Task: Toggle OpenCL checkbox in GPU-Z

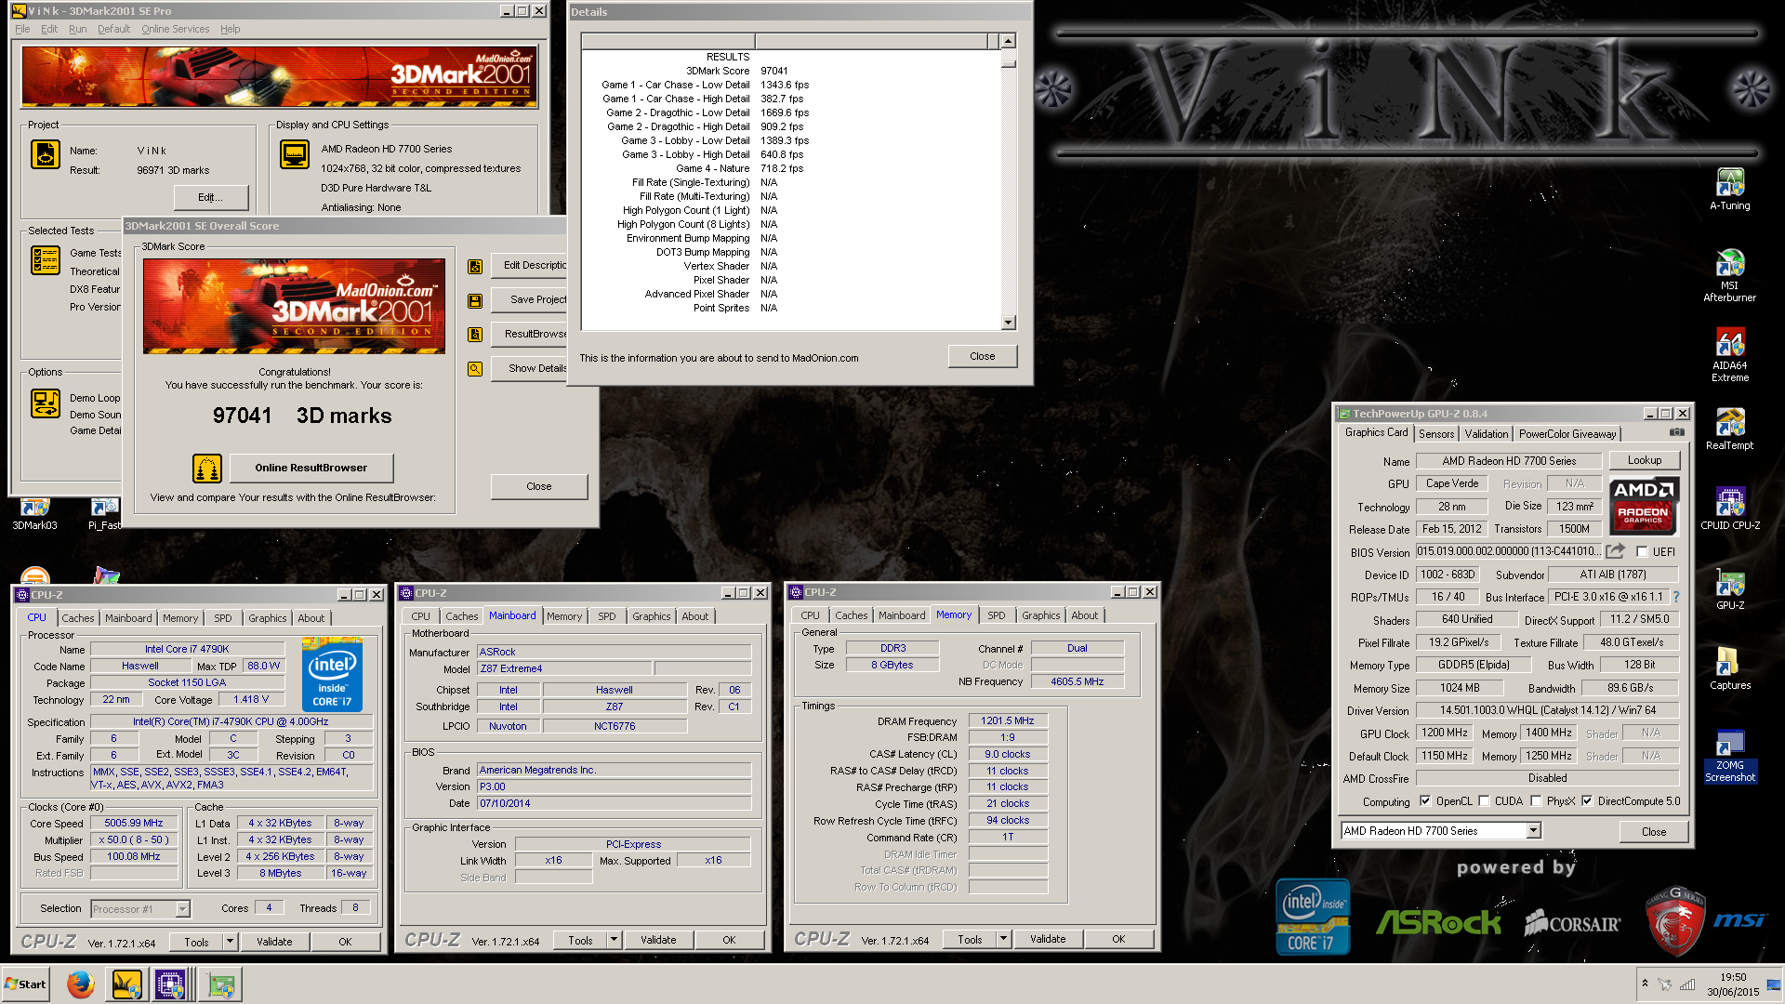Action: (x=1425, y=800)
